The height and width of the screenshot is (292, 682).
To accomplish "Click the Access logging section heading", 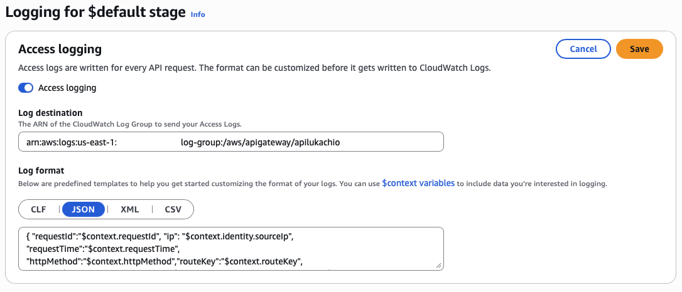I will [x=60, y=49].
